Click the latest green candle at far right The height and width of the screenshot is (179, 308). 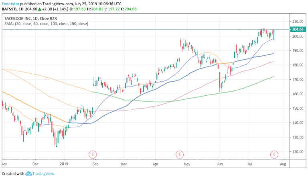pyautogui.click(x=274, y=34)
